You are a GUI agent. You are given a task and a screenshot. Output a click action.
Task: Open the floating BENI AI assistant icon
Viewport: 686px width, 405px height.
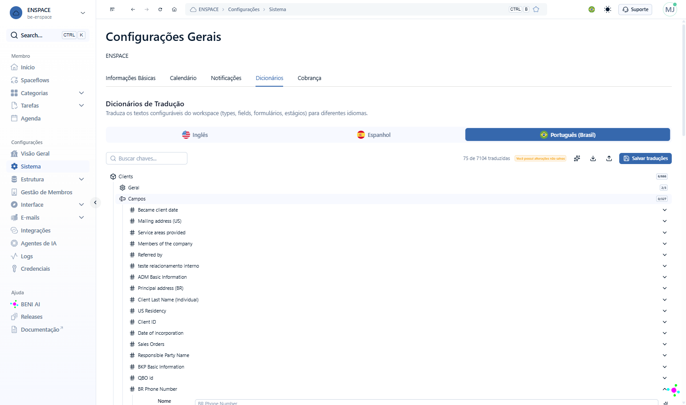(674, 390)
